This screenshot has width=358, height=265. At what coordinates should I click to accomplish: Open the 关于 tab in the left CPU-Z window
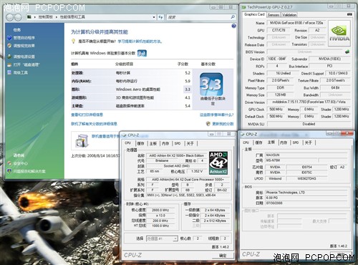(x=190, y=143)
